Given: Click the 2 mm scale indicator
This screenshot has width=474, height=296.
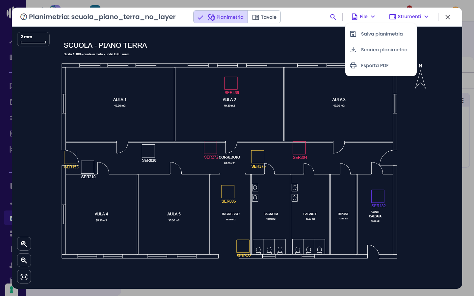Looking at the screenshot, I should coord(33,39).
